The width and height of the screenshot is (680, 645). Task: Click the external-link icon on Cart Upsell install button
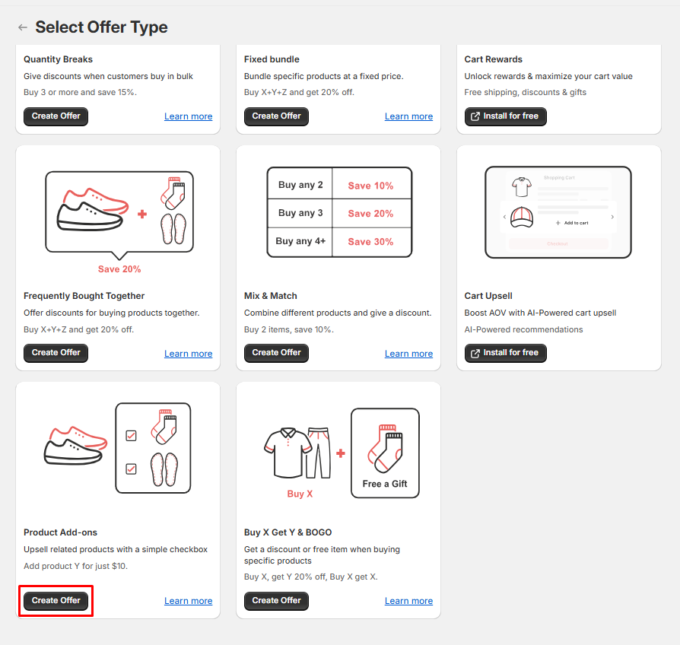475,353
